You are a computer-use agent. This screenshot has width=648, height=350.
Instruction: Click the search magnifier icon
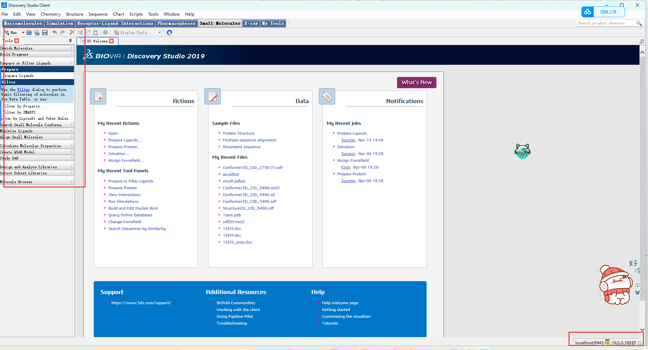(639, 23)
